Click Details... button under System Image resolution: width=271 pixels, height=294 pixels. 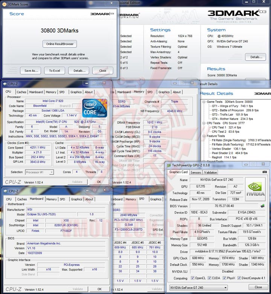pyautogui.click(x=256, y=57)
